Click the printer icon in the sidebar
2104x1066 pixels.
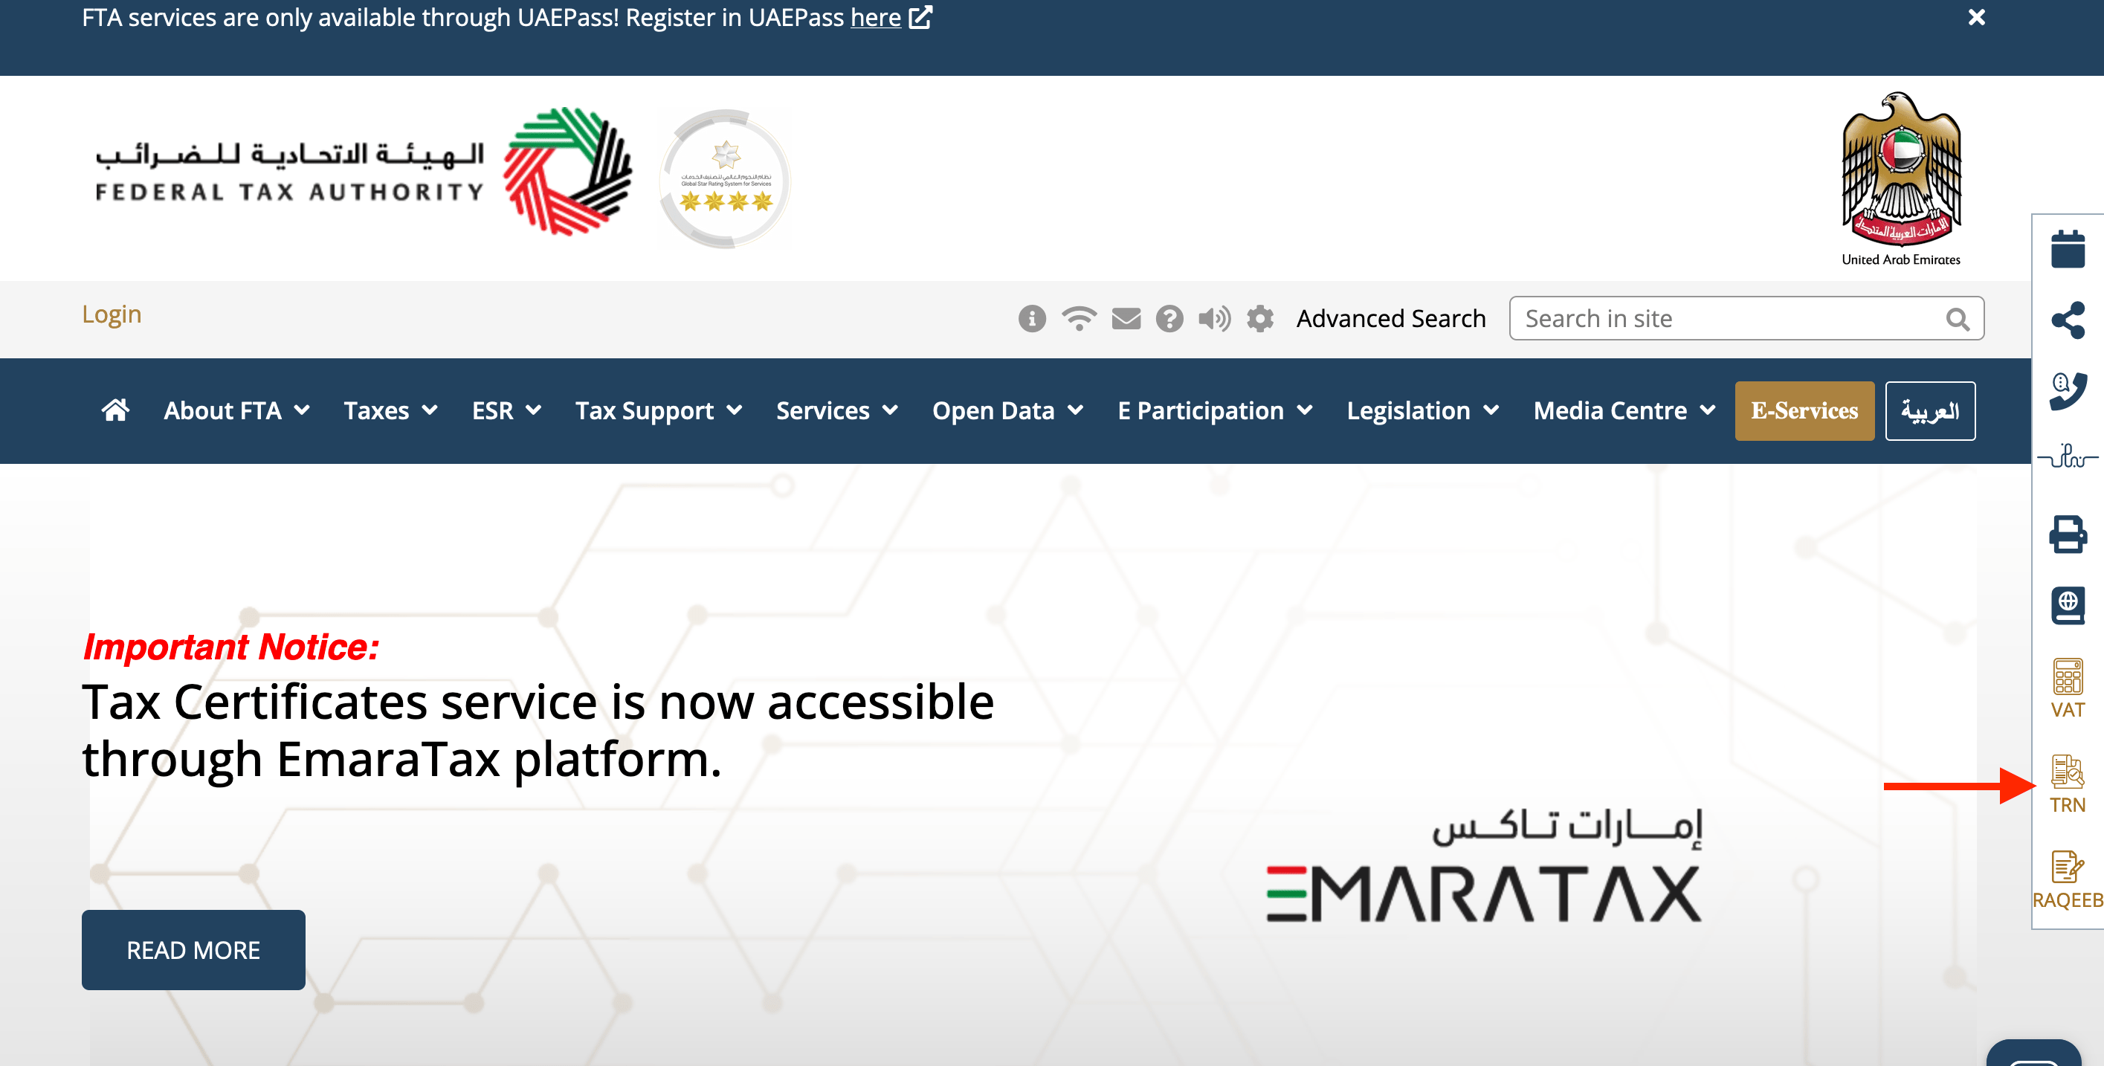pyautogui.click(x=2066, y=534)
